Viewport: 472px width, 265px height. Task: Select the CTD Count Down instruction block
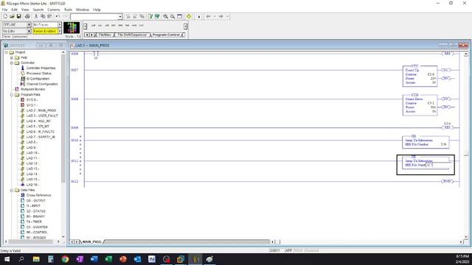[420, 105]
